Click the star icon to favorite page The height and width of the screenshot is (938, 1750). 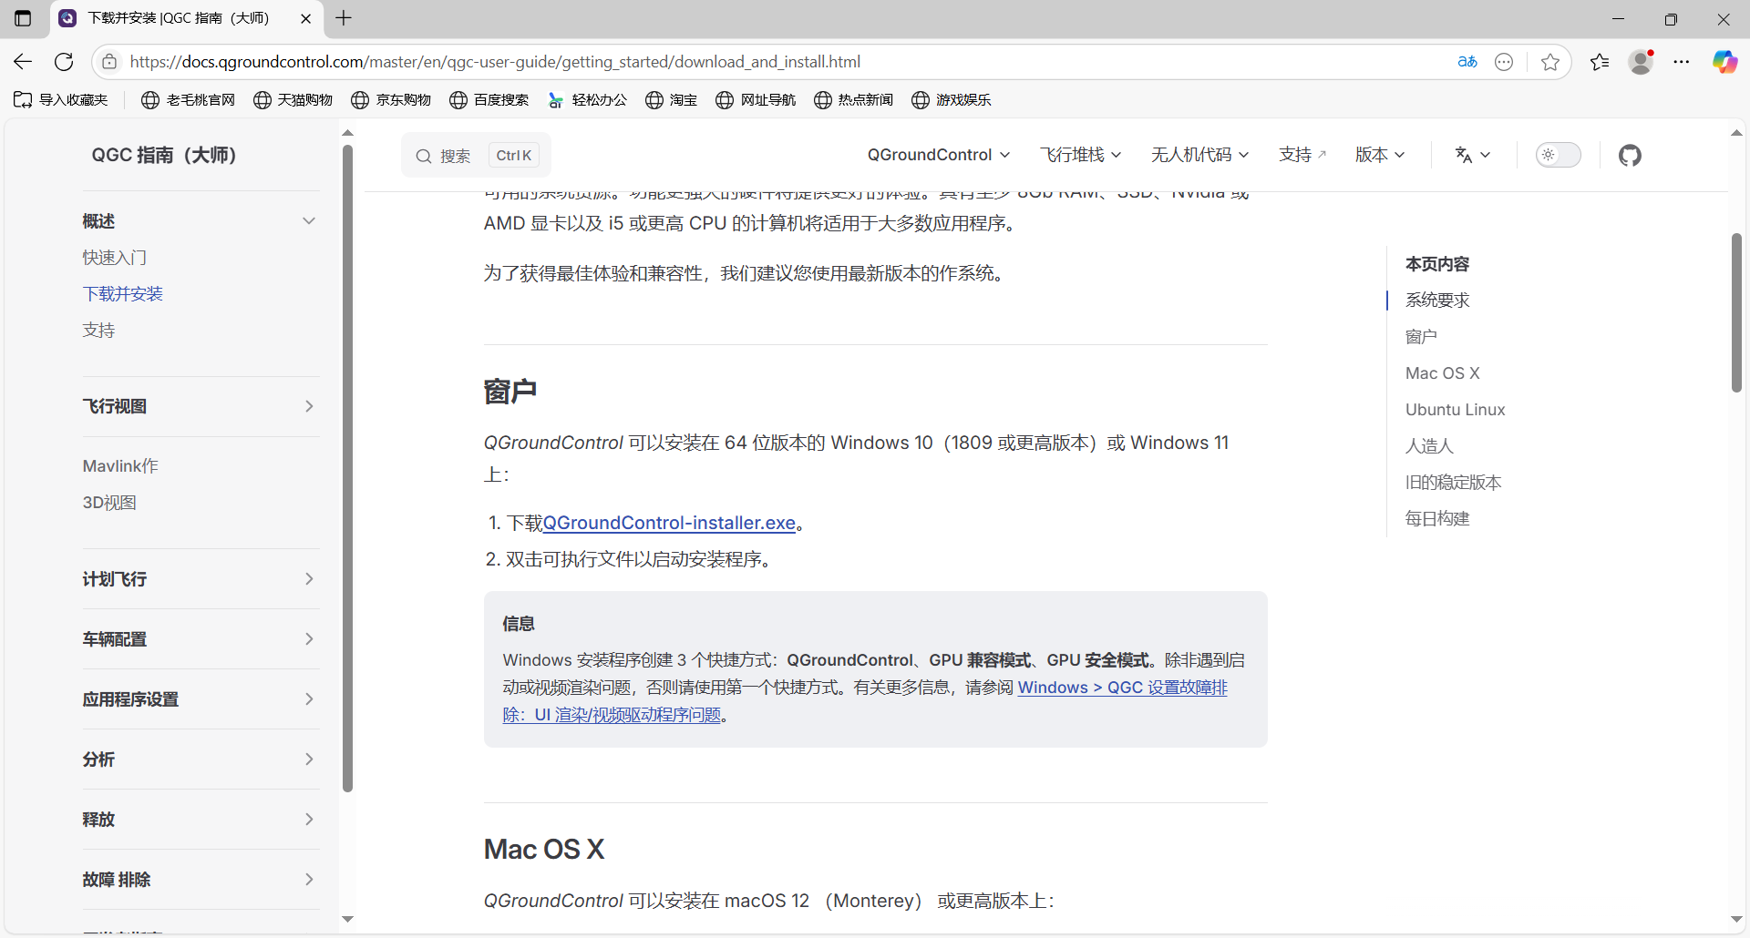[1549, 62]
